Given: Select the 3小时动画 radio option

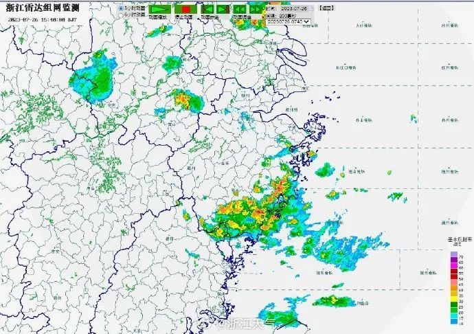Looking at the screenshot, I should [x=121, y=8].
